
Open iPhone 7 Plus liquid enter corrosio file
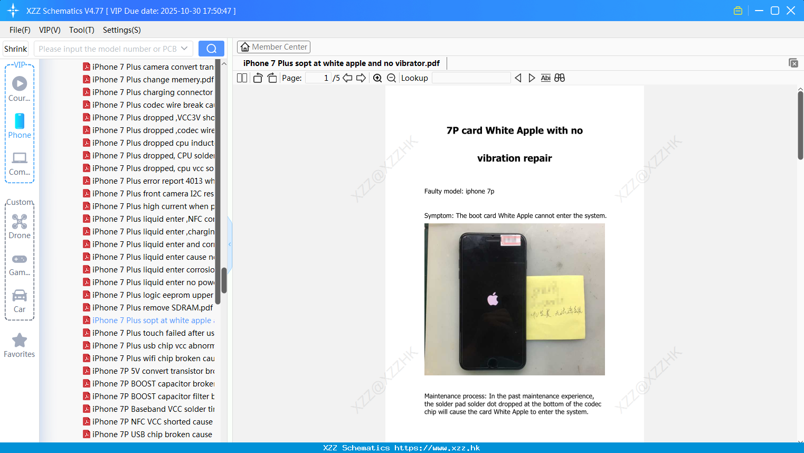[148, 270]
